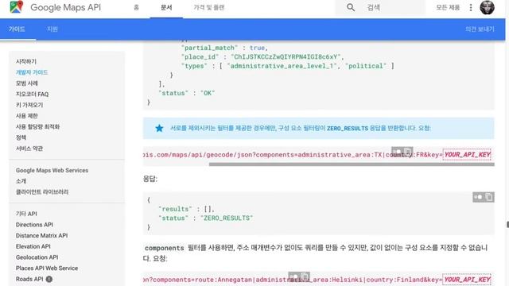Click the "OK" status value in the code

pyautogui.click(x=208, y=93)
